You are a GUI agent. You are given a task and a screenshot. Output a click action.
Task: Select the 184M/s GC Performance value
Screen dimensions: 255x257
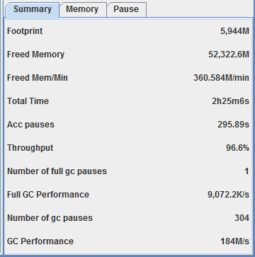234,241
